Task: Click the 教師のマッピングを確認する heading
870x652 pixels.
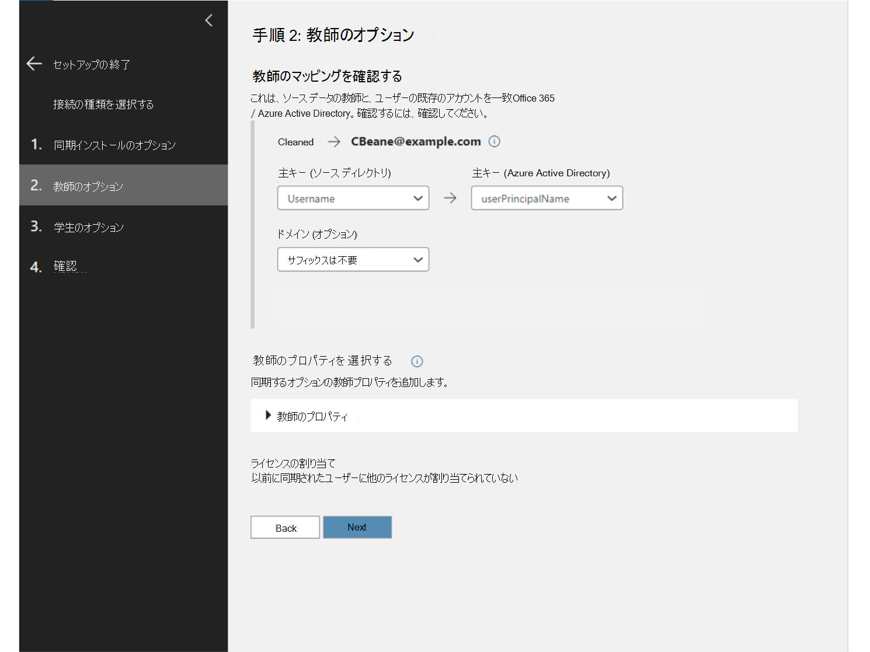Action: click(x=327, y=76)
